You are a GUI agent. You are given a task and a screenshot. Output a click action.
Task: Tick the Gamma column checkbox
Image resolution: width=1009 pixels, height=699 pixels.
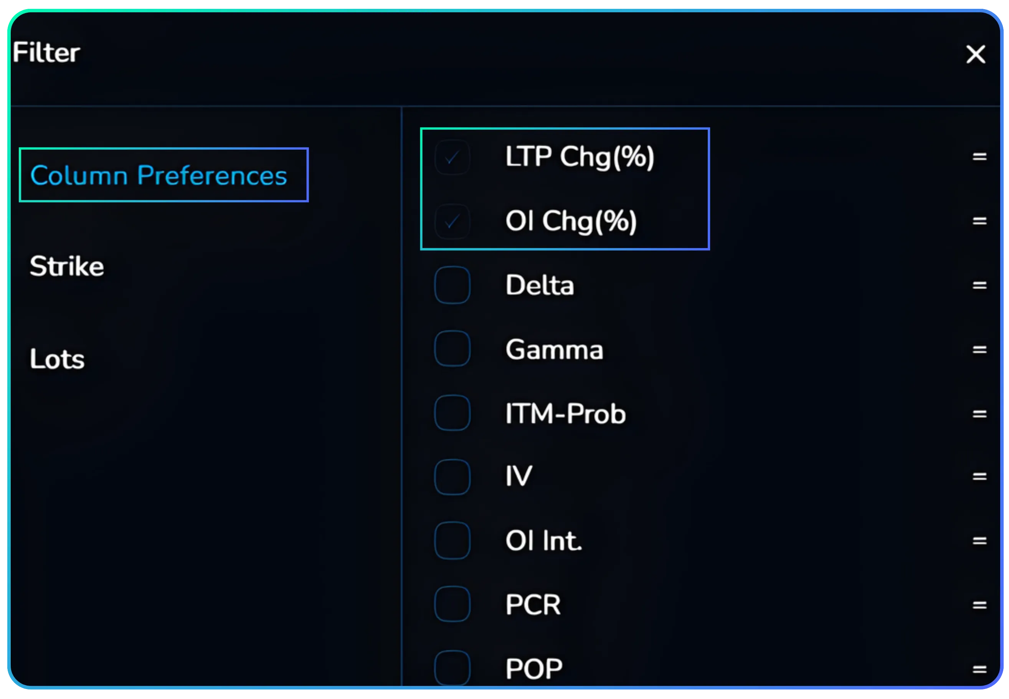click(452, 349)
